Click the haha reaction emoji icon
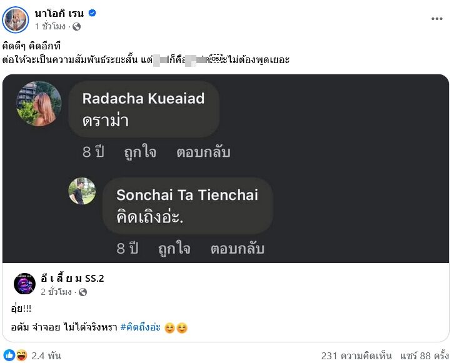454x363 pixels. point(20,356)
